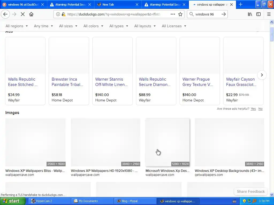Viewport: 274px width, 205px height.
Task: Go back with the browser back arrow
Action: tap(5, 14)
